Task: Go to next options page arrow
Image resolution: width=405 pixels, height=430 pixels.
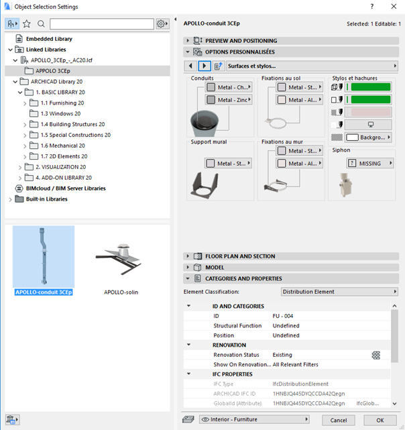Action: click(x=205, y=66)
